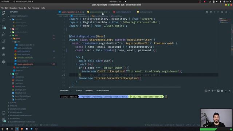Open the Accounts menu in activity bar

tap(3, 113)
